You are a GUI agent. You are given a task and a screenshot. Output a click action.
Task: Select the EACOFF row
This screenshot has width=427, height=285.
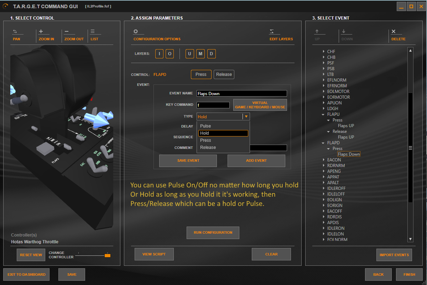[x=335, y=211]
